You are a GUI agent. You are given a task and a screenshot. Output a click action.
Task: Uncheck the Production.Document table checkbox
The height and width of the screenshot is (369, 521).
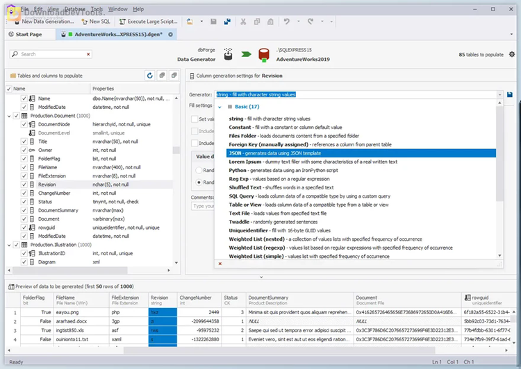[x=16, y=116]
